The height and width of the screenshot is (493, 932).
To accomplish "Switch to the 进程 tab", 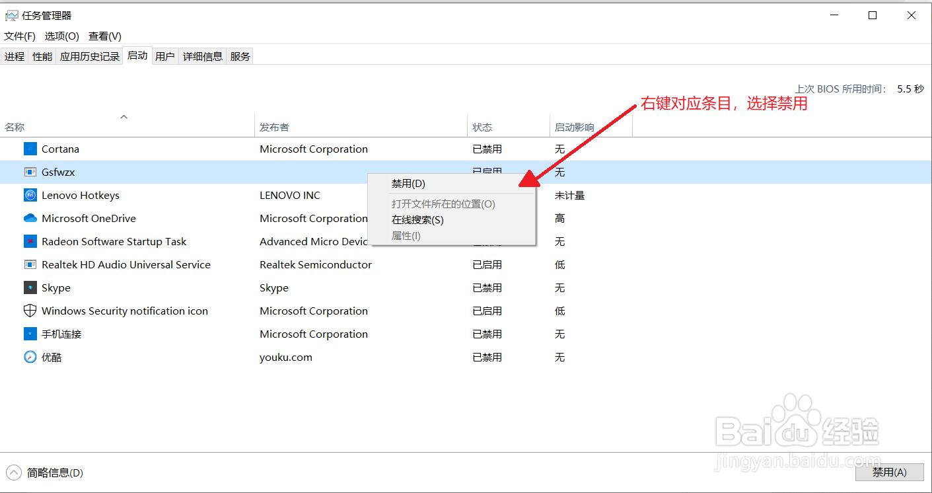I will pyautogui.click(x=15, y=56).
